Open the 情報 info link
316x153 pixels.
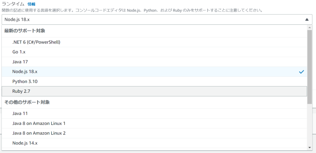click(x=32, y=4)
